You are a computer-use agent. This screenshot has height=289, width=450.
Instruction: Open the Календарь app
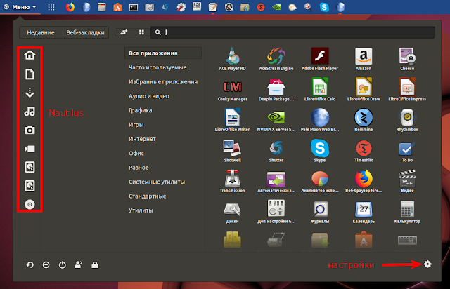pos(364,212)
